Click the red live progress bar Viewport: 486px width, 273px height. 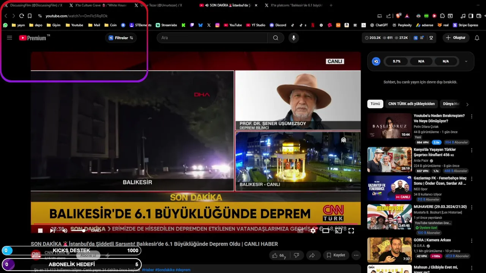[196, 224]
